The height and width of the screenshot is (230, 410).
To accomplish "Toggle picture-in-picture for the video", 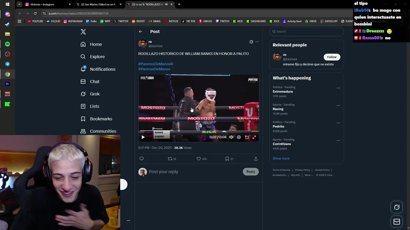I will click(247, 137).
